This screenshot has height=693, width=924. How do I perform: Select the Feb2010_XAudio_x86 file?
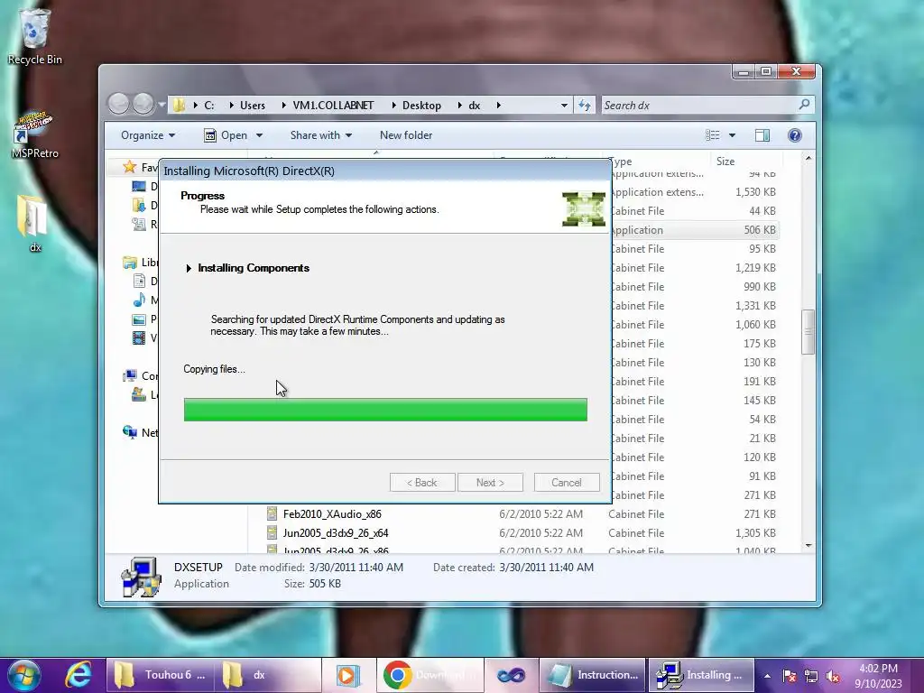[332, 513]
